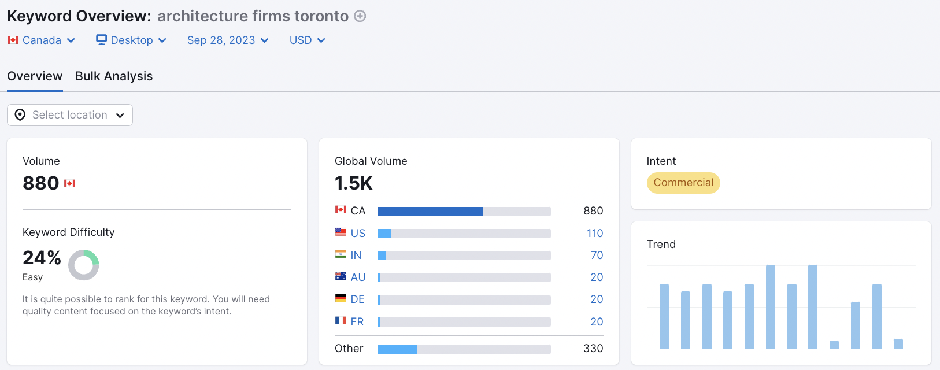Click the Commercial intent badge
This screenshot has width=940, height=370.
tap(683, 183)
